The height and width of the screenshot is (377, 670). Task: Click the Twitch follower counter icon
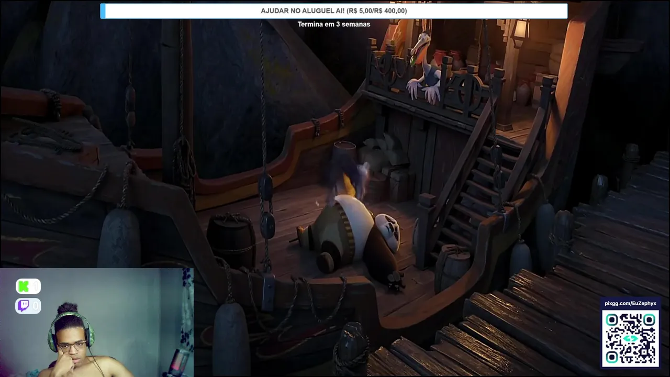click(x=28, y=306)
